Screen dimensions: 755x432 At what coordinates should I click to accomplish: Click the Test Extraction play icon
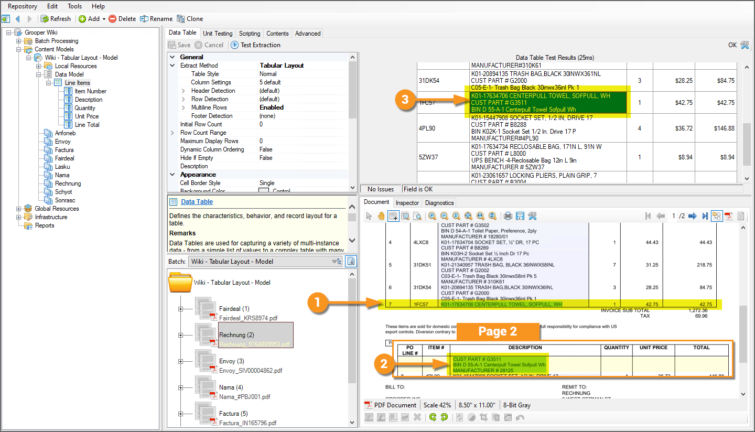pos(235,45)
